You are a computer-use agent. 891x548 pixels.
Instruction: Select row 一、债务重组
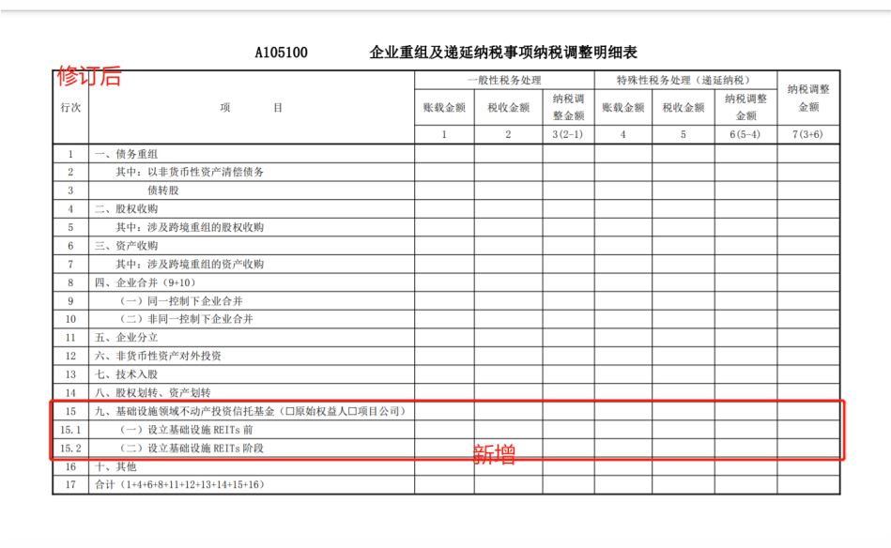446,154
